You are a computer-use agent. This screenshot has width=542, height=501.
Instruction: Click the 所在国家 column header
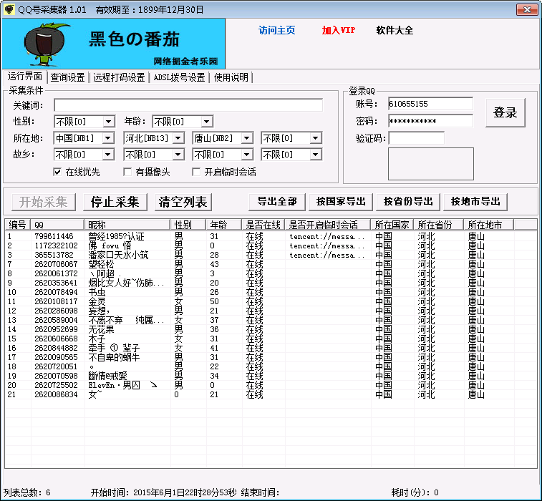392,225
